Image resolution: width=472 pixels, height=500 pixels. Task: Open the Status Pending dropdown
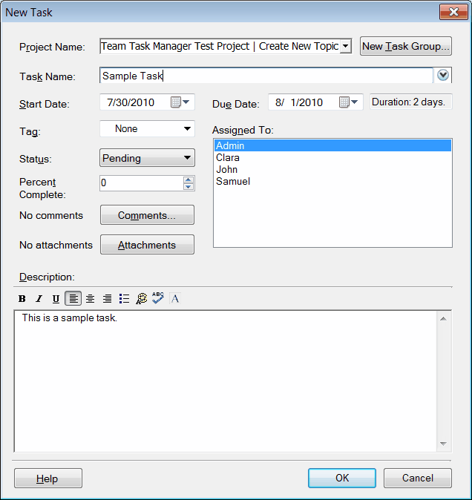point(187,158)
